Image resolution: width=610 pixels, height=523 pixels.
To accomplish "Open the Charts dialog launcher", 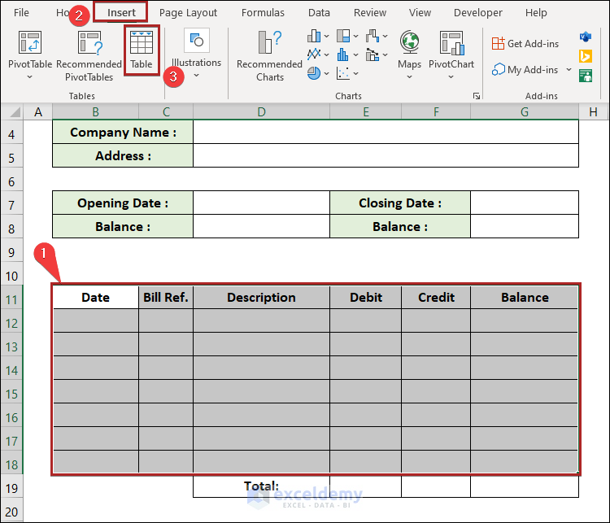I will click(x=476, y=96).
